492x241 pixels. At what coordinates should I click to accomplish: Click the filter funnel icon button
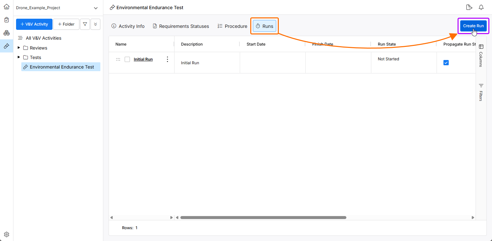point(85,24)
